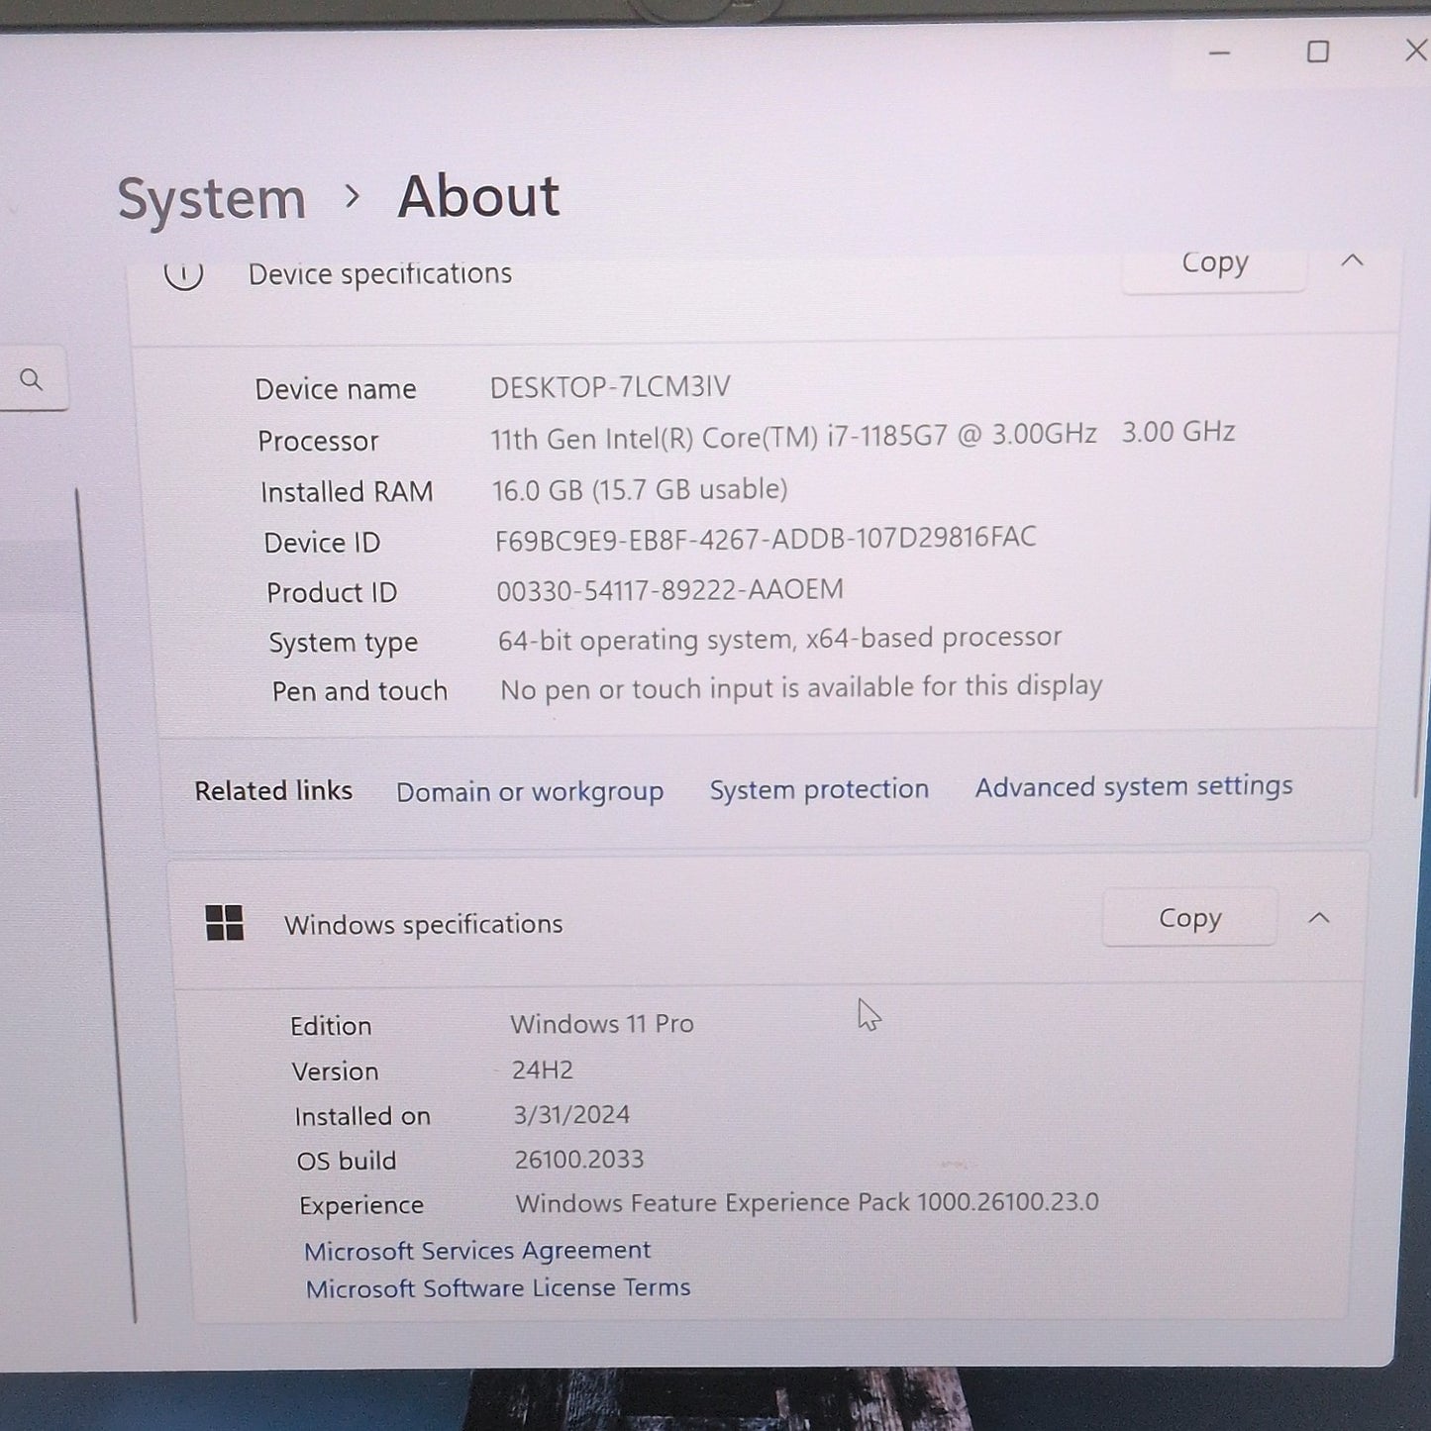Click the Pen and touch label

[x=359, y=691]
